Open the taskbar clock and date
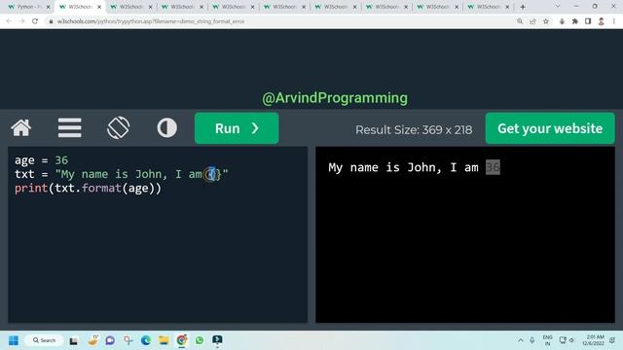This screenshot has height=350, width=623. pos(594,340)
